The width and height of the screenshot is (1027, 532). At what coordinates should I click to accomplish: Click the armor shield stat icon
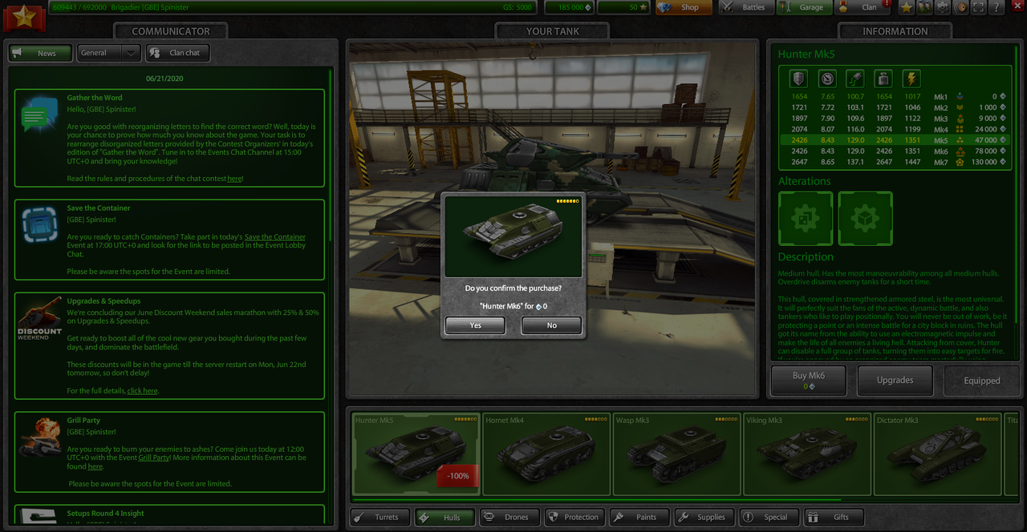coord(798,79)
